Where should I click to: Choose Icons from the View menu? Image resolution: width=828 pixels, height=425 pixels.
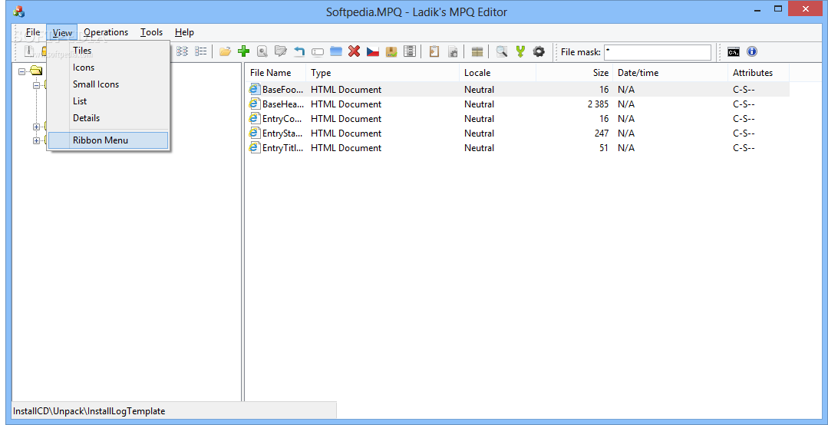(x=108, y=68)
